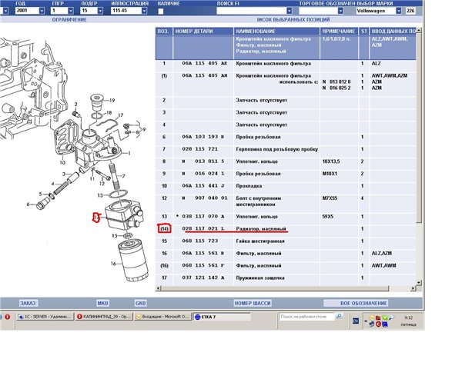Click oil filter item 16 in illustration
Viewport: 462px width, 369px height.
pyautogui.click(x=133, y=260)
